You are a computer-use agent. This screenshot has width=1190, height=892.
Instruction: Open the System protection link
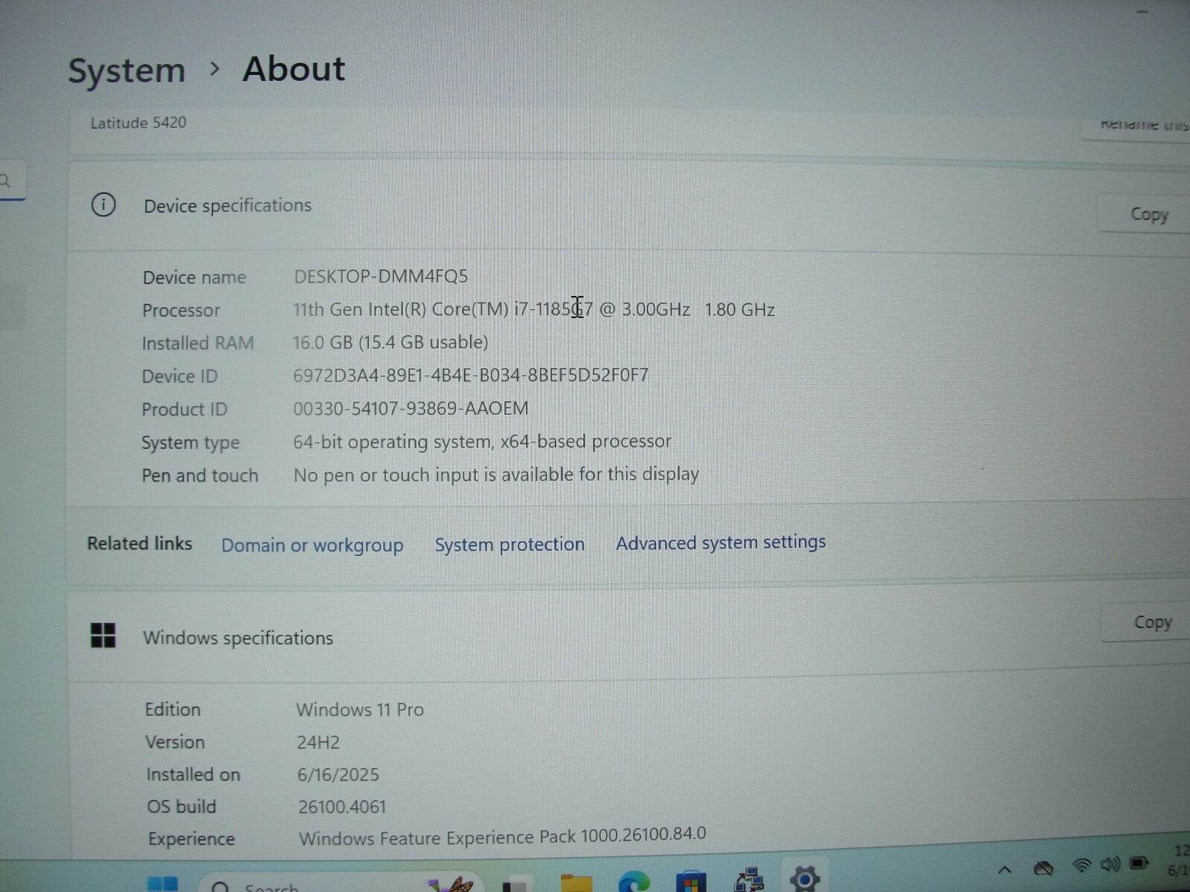pos(509,544)
